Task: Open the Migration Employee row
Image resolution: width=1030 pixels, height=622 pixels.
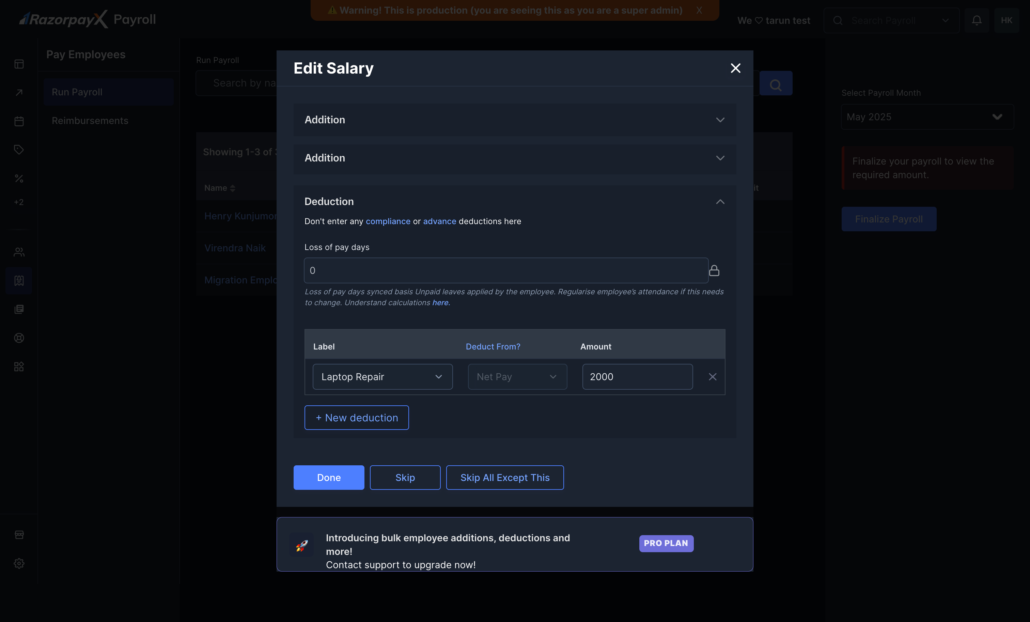Action: pyautogui.click(x=240, y=280)
